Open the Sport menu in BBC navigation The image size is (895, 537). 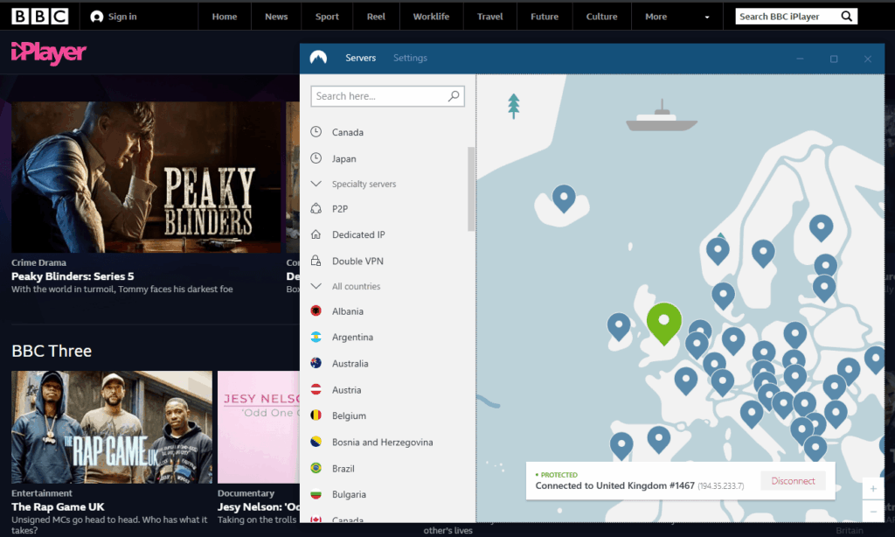[x=327, y=17]
